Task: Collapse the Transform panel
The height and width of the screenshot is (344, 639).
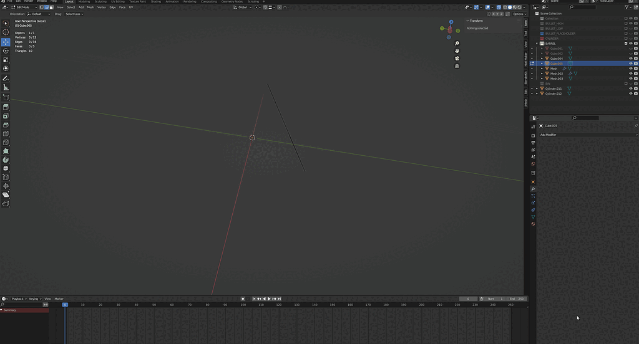Action: pyautogui.click(x=468, y=21)
